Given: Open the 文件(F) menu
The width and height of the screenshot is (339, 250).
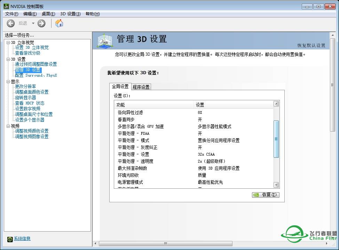Looking at the screenshot, I should pos(12,14).
